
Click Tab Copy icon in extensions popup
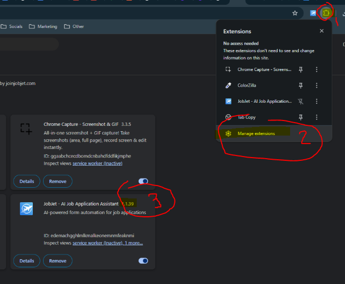click(228, 117)
